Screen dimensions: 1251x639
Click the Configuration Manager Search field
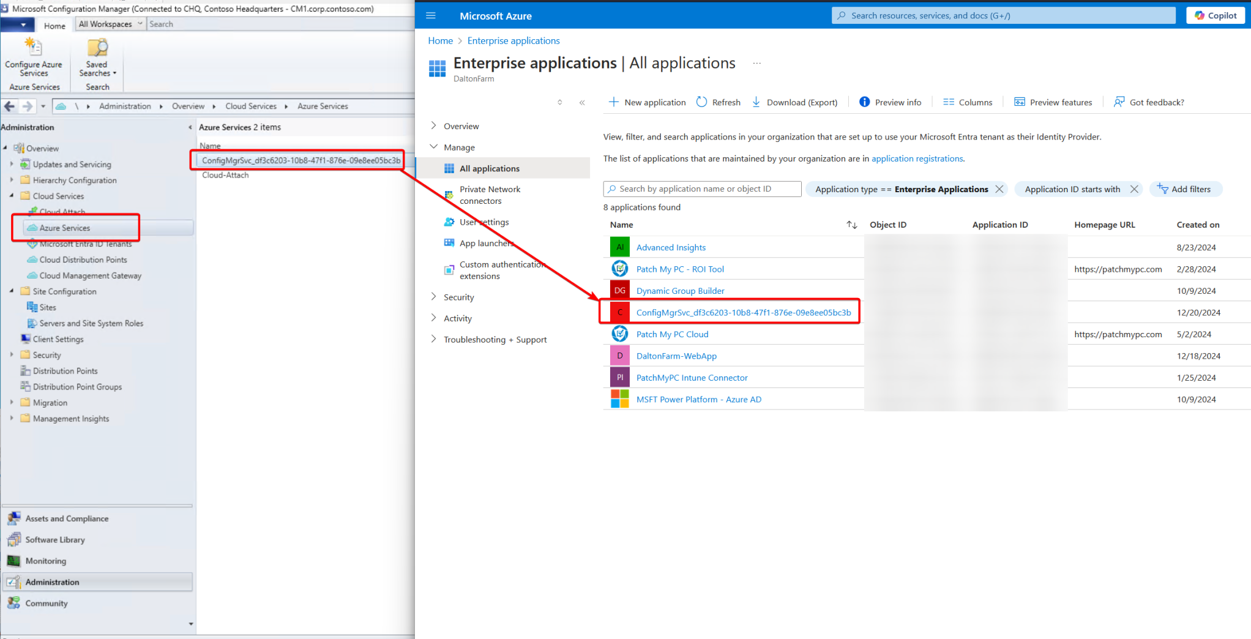[x=280, y=24]
